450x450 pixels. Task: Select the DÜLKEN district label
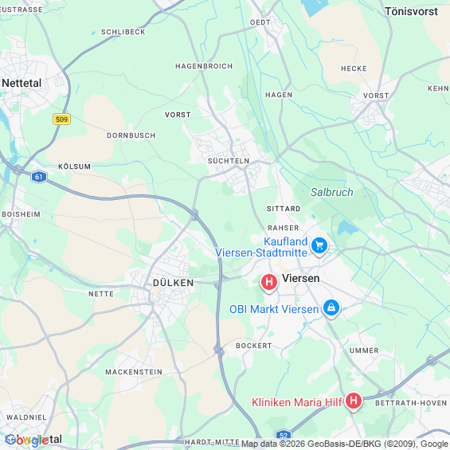tap(174, 283)
